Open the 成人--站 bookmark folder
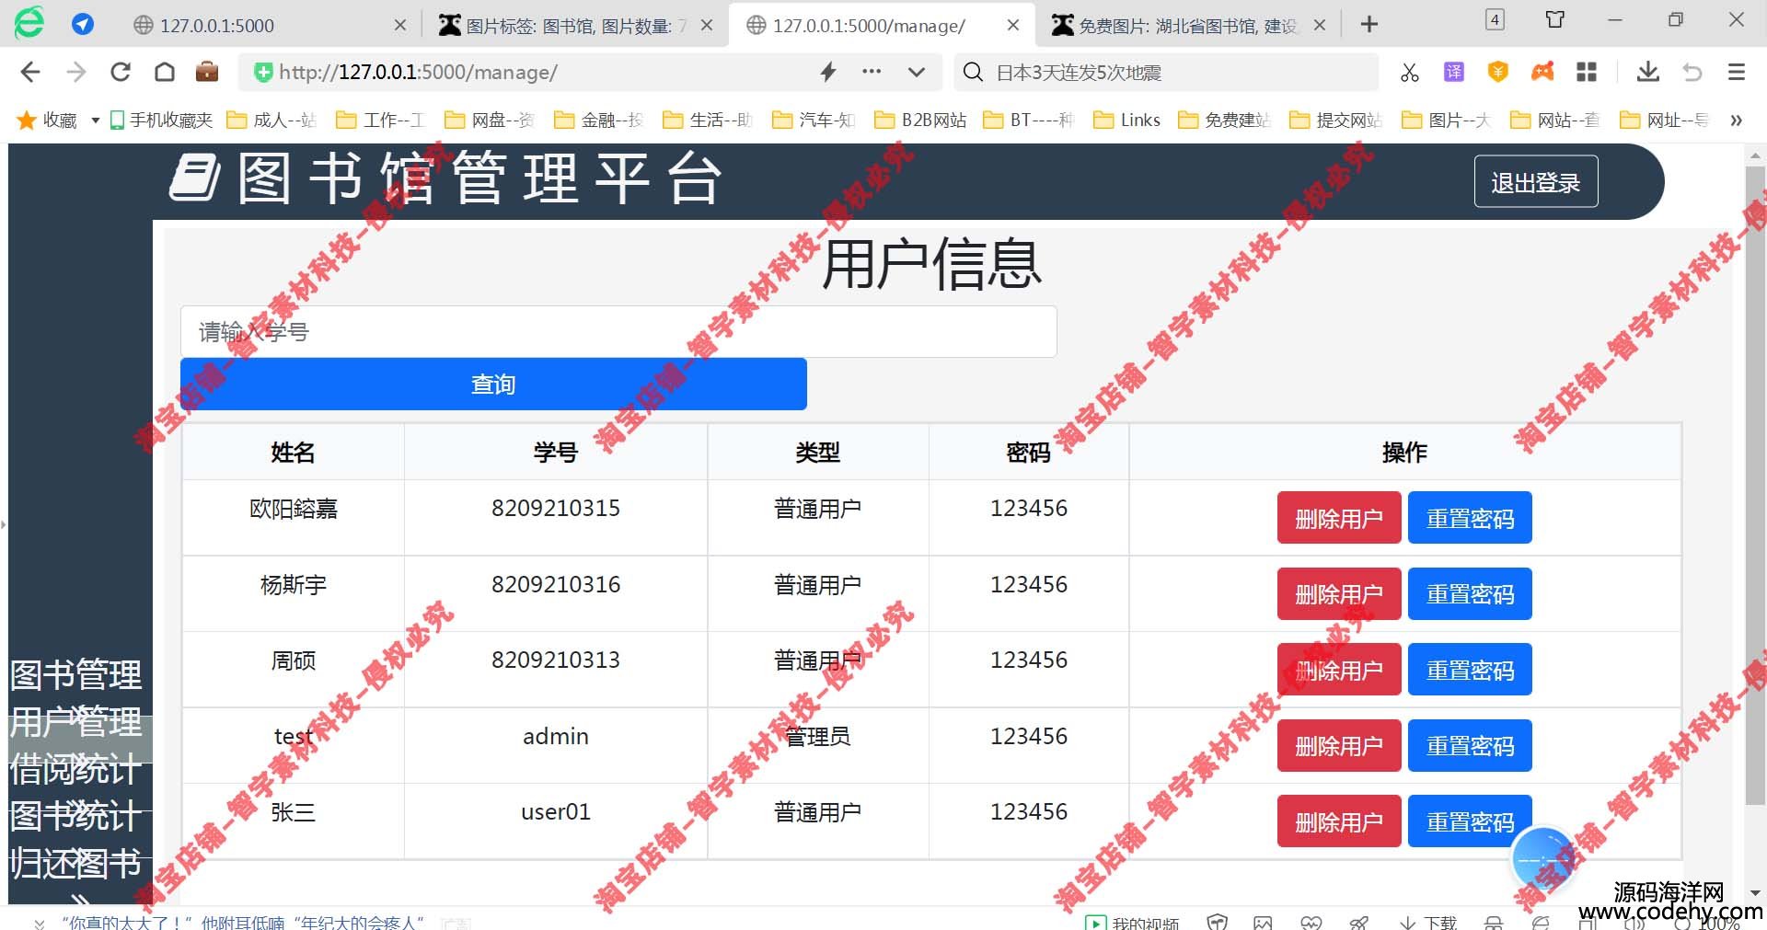Viewport: 1767px width, 930px height. click(271, 121)
